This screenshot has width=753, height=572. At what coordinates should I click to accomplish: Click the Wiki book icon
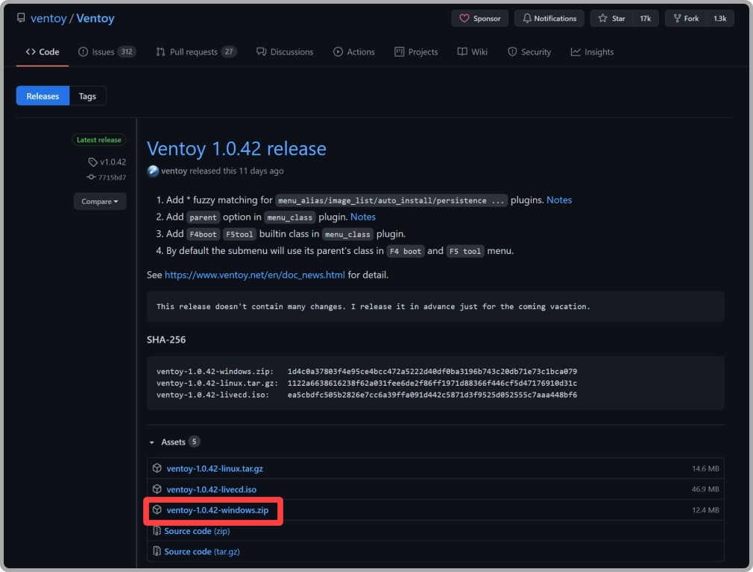(x=462, y=52)
